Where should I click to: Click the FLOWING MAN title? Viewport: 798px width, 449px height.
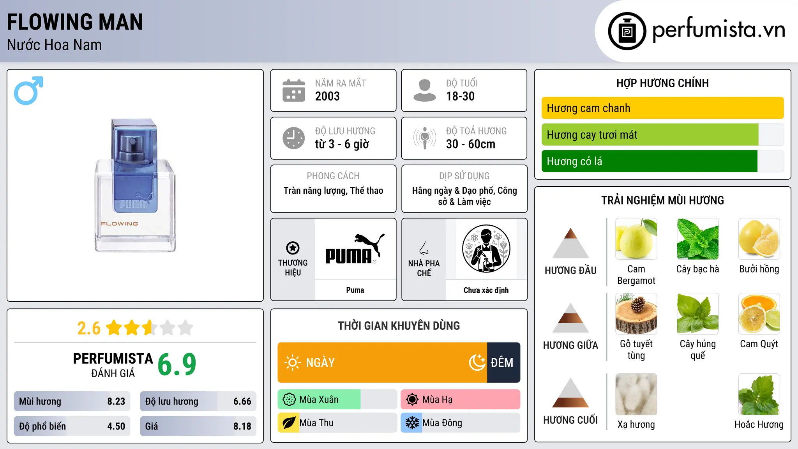[75, 22]
